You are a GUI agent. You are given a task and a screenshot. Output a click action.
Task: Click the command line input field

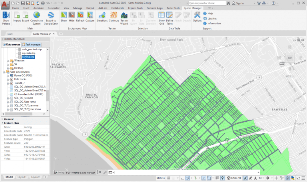point(186,172)
